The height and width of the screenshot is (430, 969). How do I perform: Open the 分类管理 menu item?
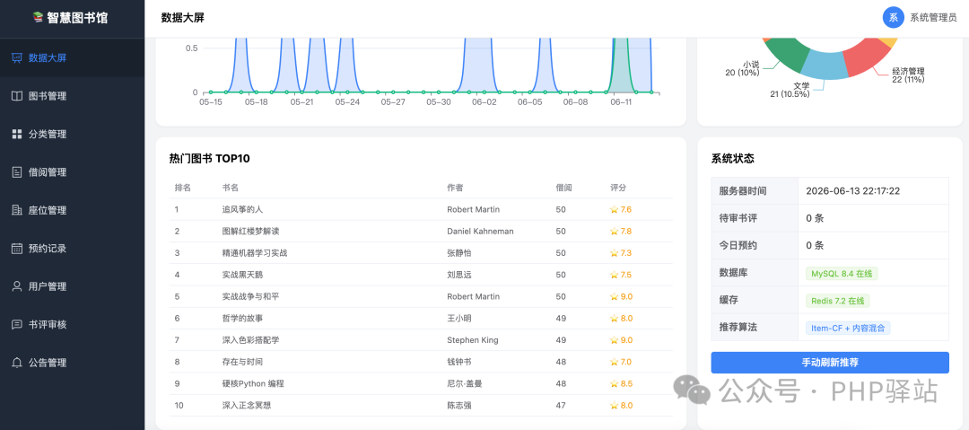click(x=73, y=135)
